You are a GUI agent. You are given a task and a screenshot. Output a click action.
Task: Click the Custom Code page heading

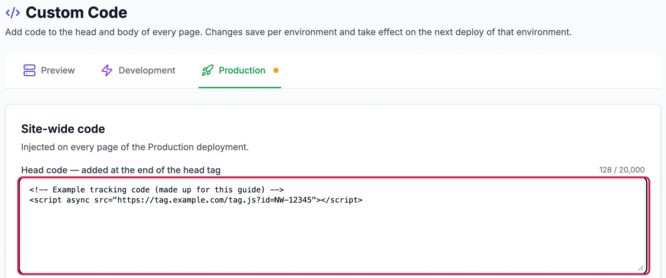click(76, 13)
